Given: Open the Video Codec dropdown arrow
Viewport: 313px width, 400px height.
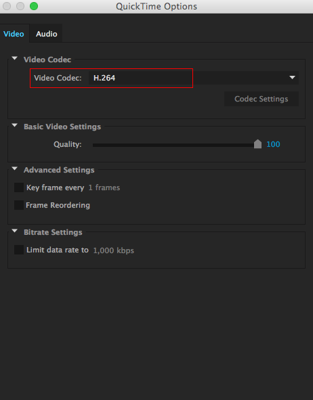Looking at the screenshot, I should (292, 78).
